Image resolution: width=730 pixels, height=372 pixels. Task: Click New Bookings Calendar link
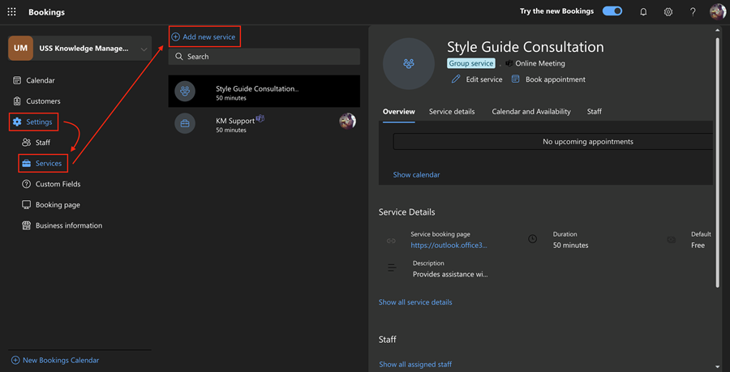pyautogui.click(x=55, y=360)
